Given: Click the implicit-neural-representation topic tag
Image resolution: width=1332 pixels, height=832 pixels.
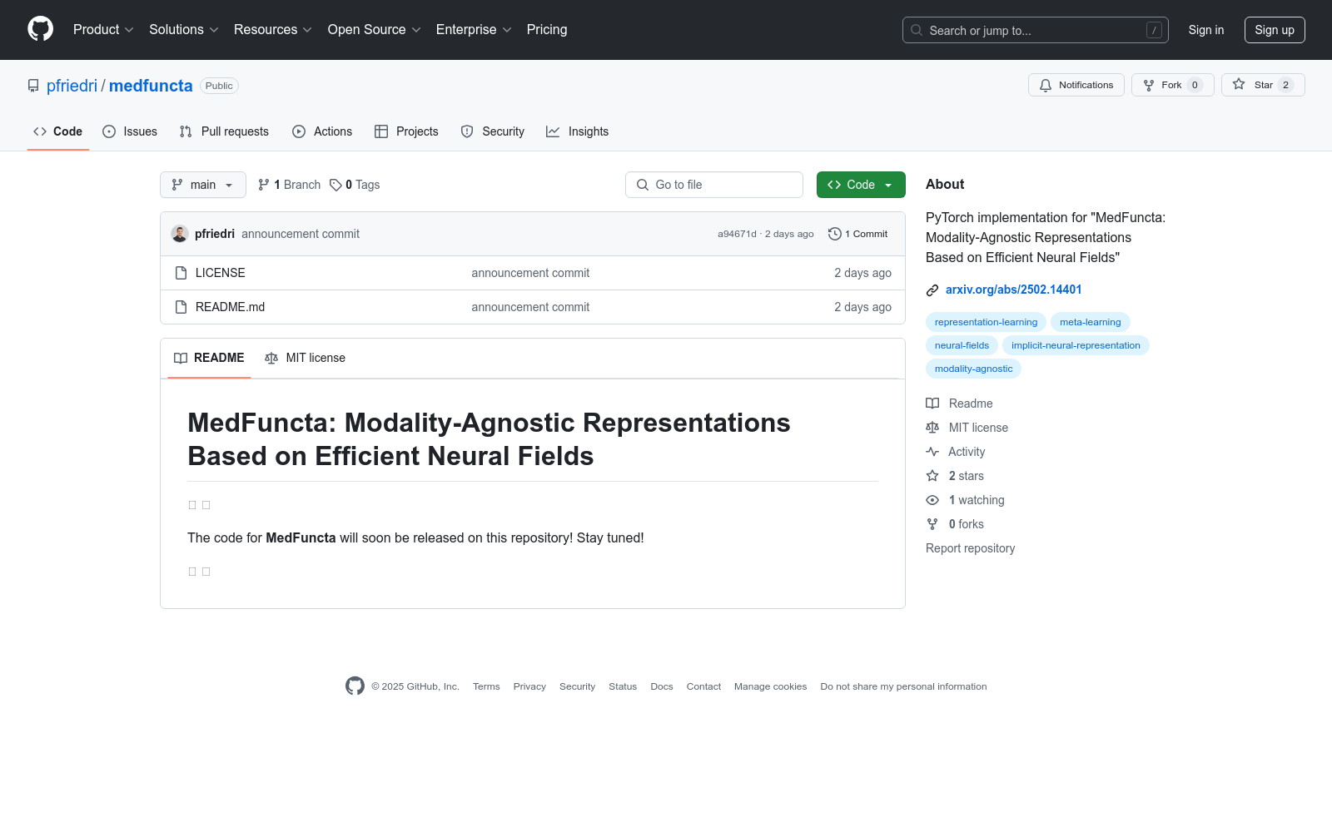Looking at the screenshot, I should pyautogui.click(x=1076, y=345).
